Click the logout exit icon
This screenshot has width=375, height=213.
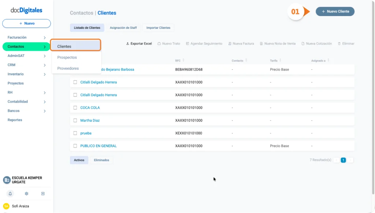pyautogui.click(x=43, y=194)
